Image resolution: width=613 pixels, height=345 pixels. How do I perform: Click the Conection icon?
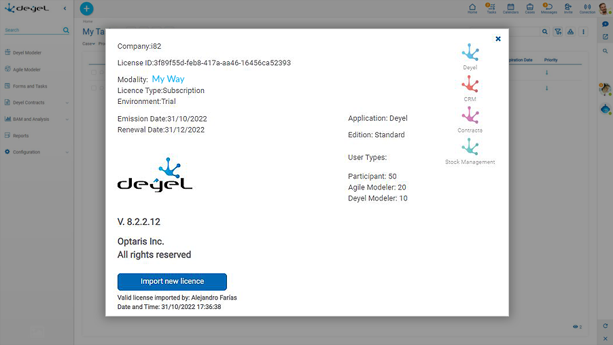tap(587, 8)
